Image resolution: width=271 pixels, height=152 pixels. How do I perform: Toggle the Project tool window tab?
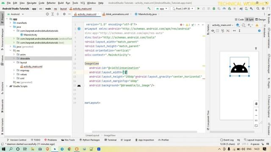pyautogui.click(x=2, y=19)
